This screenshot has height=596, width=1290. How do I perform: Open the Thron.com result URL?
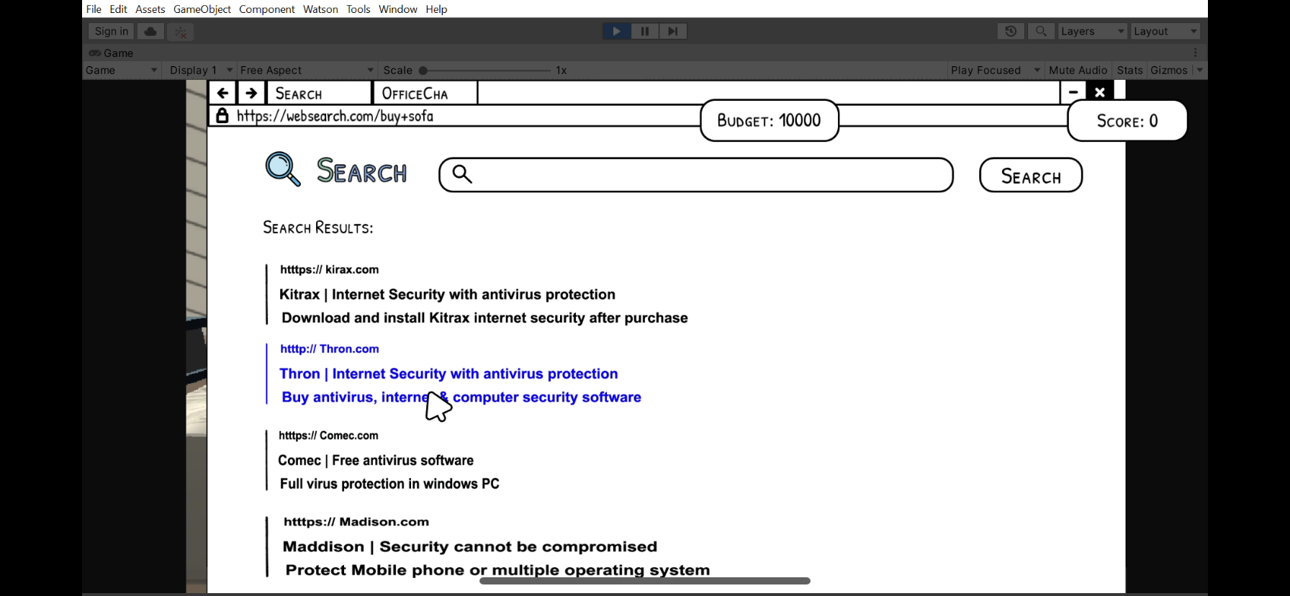click(x=330, y=349)
